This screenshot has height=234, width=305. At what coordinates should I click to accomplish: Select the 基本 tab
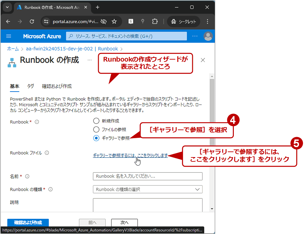coord(15,86)
